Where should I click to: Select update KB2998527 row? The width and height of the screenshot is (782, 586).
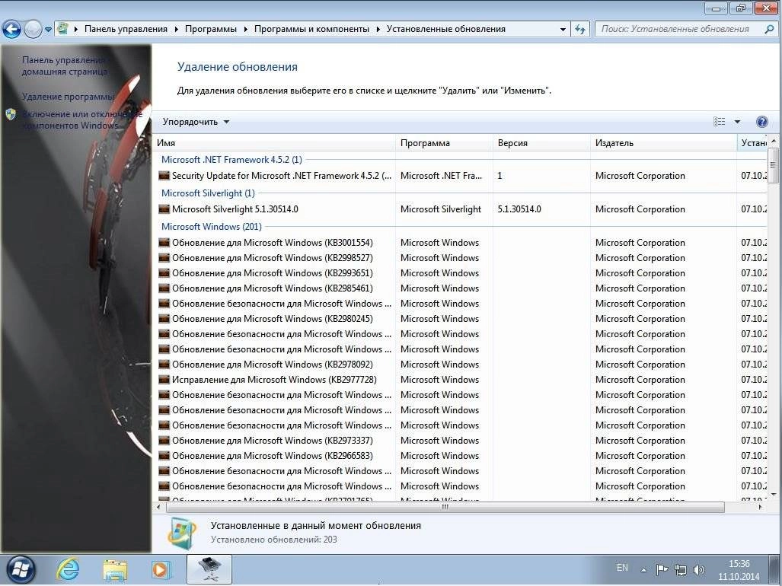point(461,258)
